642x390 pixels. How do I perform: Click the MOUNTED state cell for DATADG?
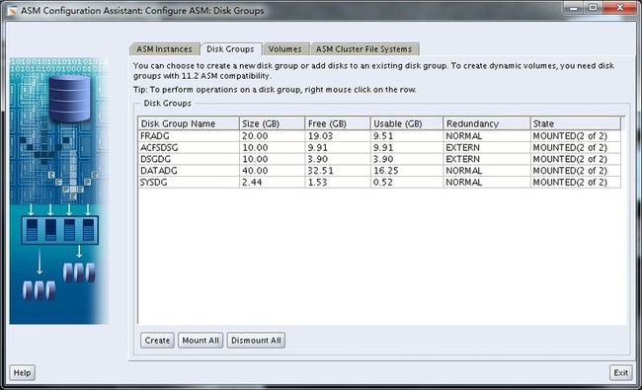point(575,170)
